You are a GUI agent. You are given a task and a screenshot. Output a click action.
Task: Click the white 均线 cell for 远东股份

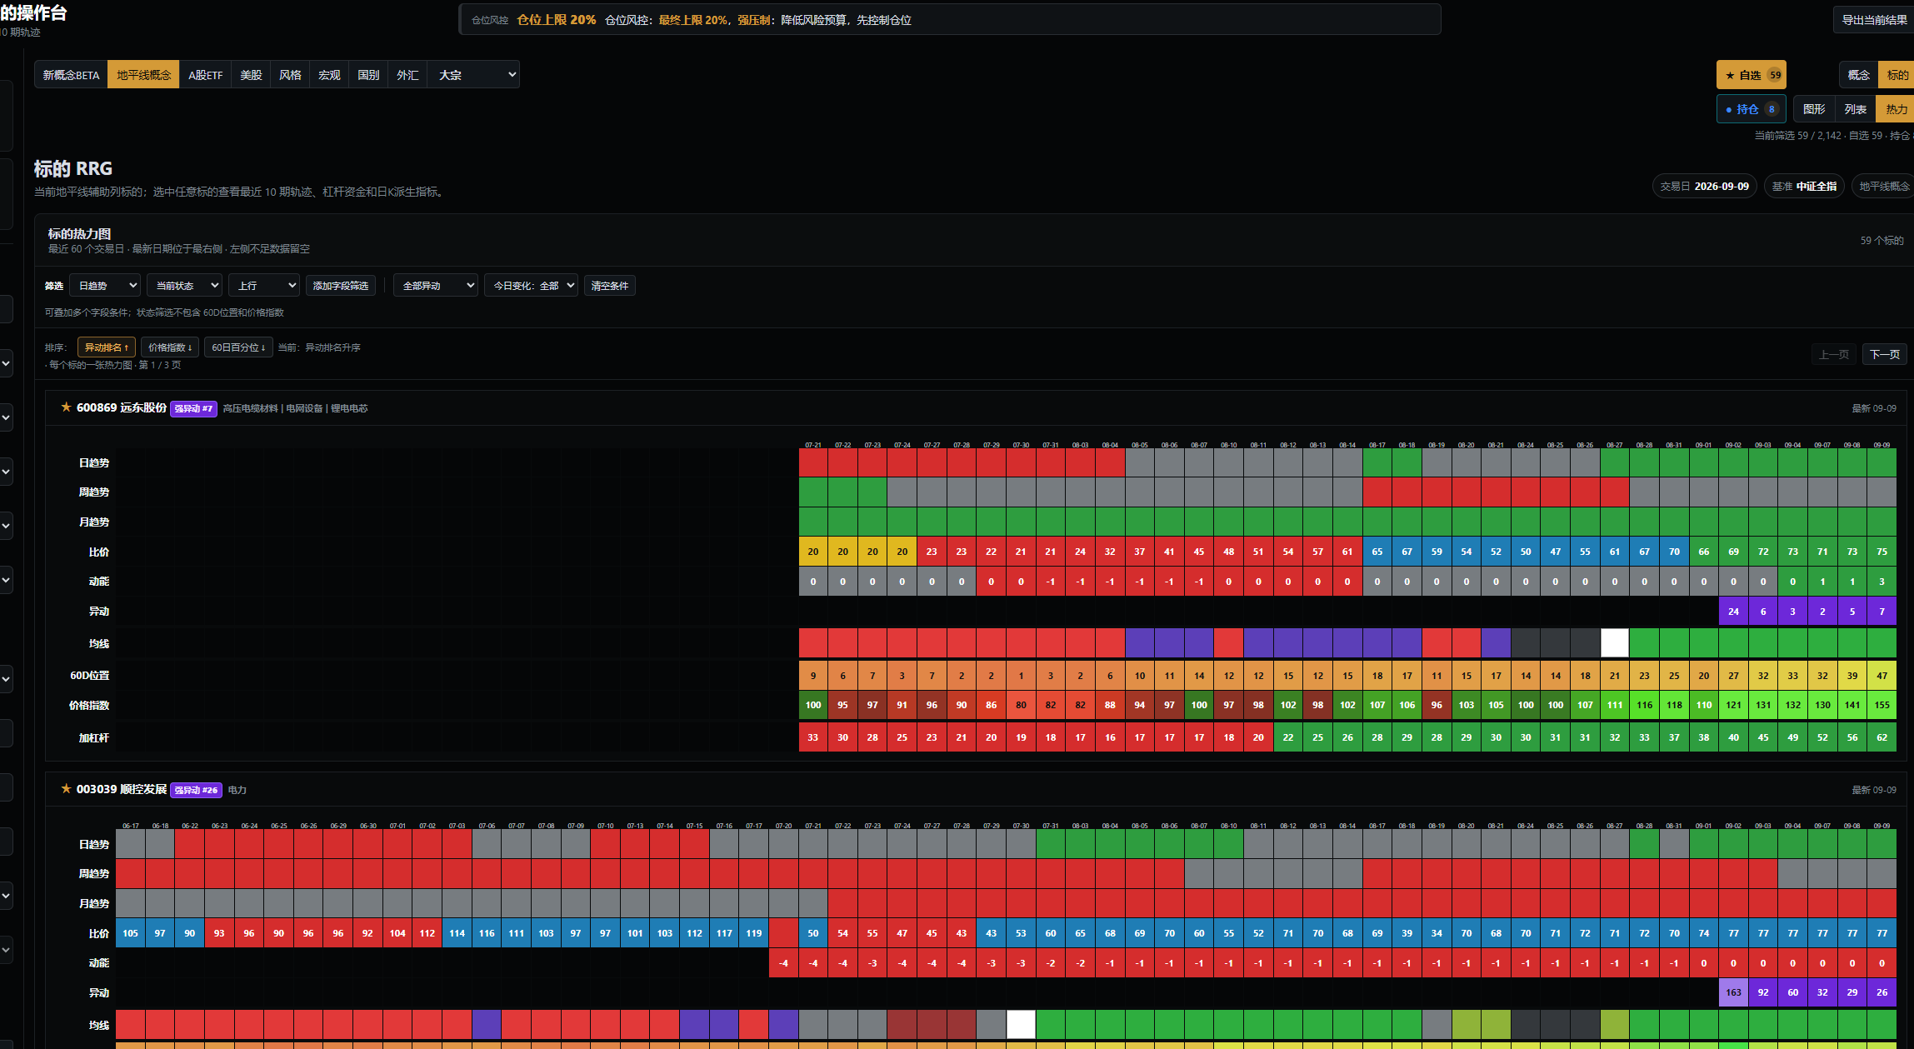(x=1615, y=643)
